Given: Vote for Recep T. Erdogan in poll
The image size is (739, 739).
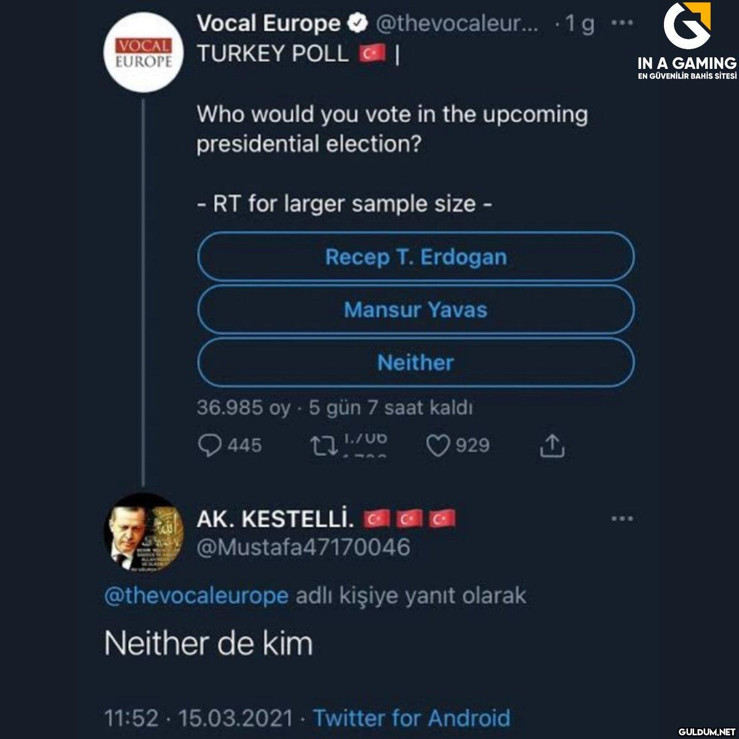Looking at the screenshot, I should (x=416, y=257).
